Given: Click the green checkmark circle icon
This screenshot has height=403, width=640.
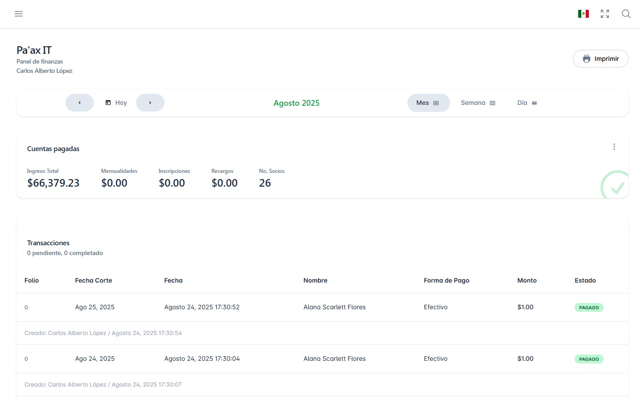Looking at the screenshot, I should [x=616, y=187].
